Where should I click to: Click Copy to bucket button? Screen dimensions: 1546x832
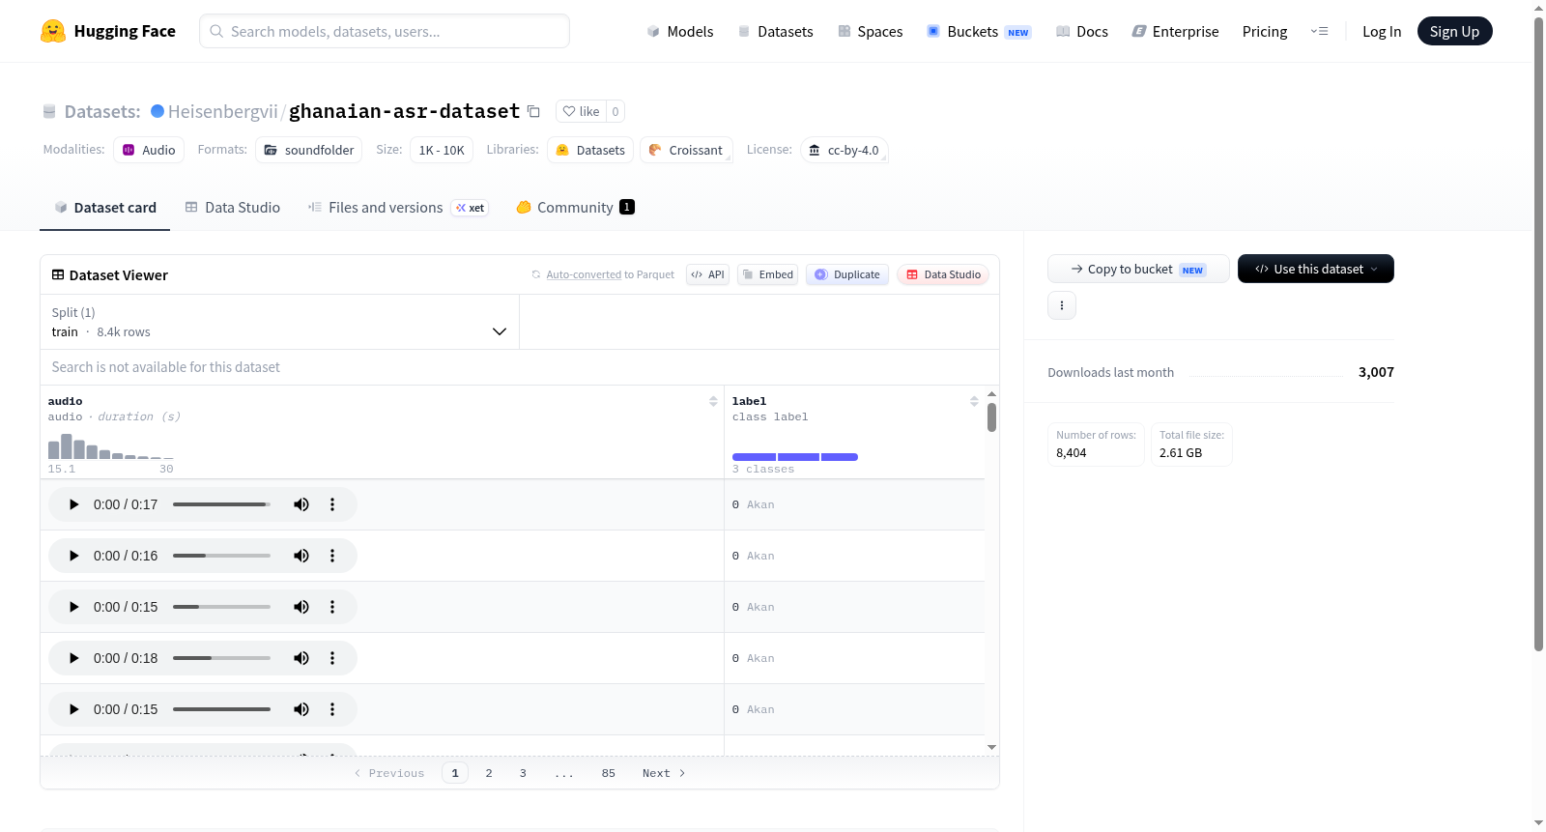tap(1138, 269)
